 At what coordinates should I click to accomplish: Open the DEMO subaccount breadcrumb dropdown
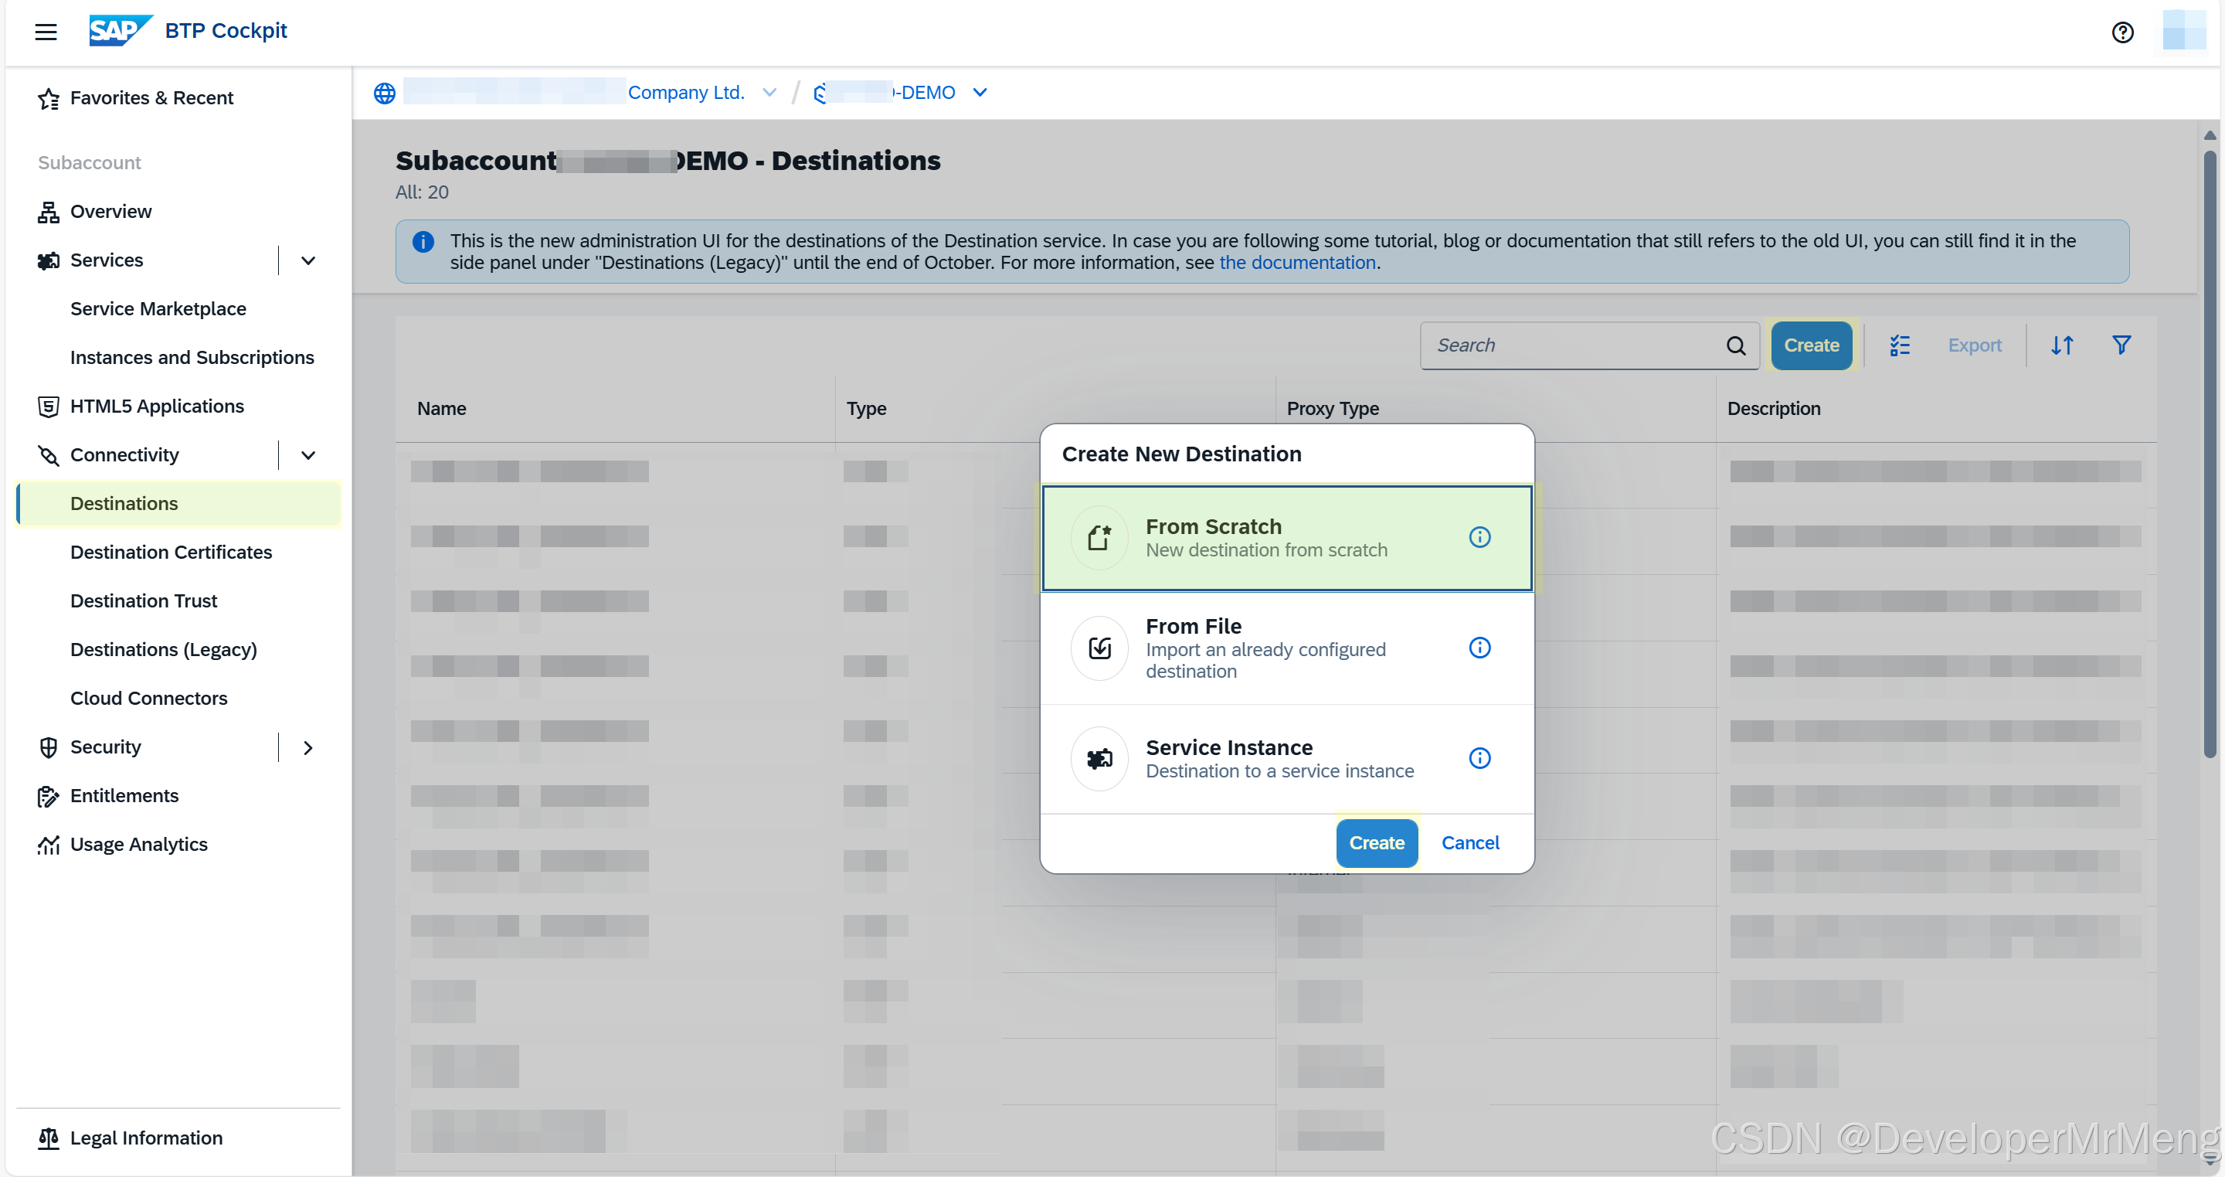pyautogui.click(x=980, y=93)
